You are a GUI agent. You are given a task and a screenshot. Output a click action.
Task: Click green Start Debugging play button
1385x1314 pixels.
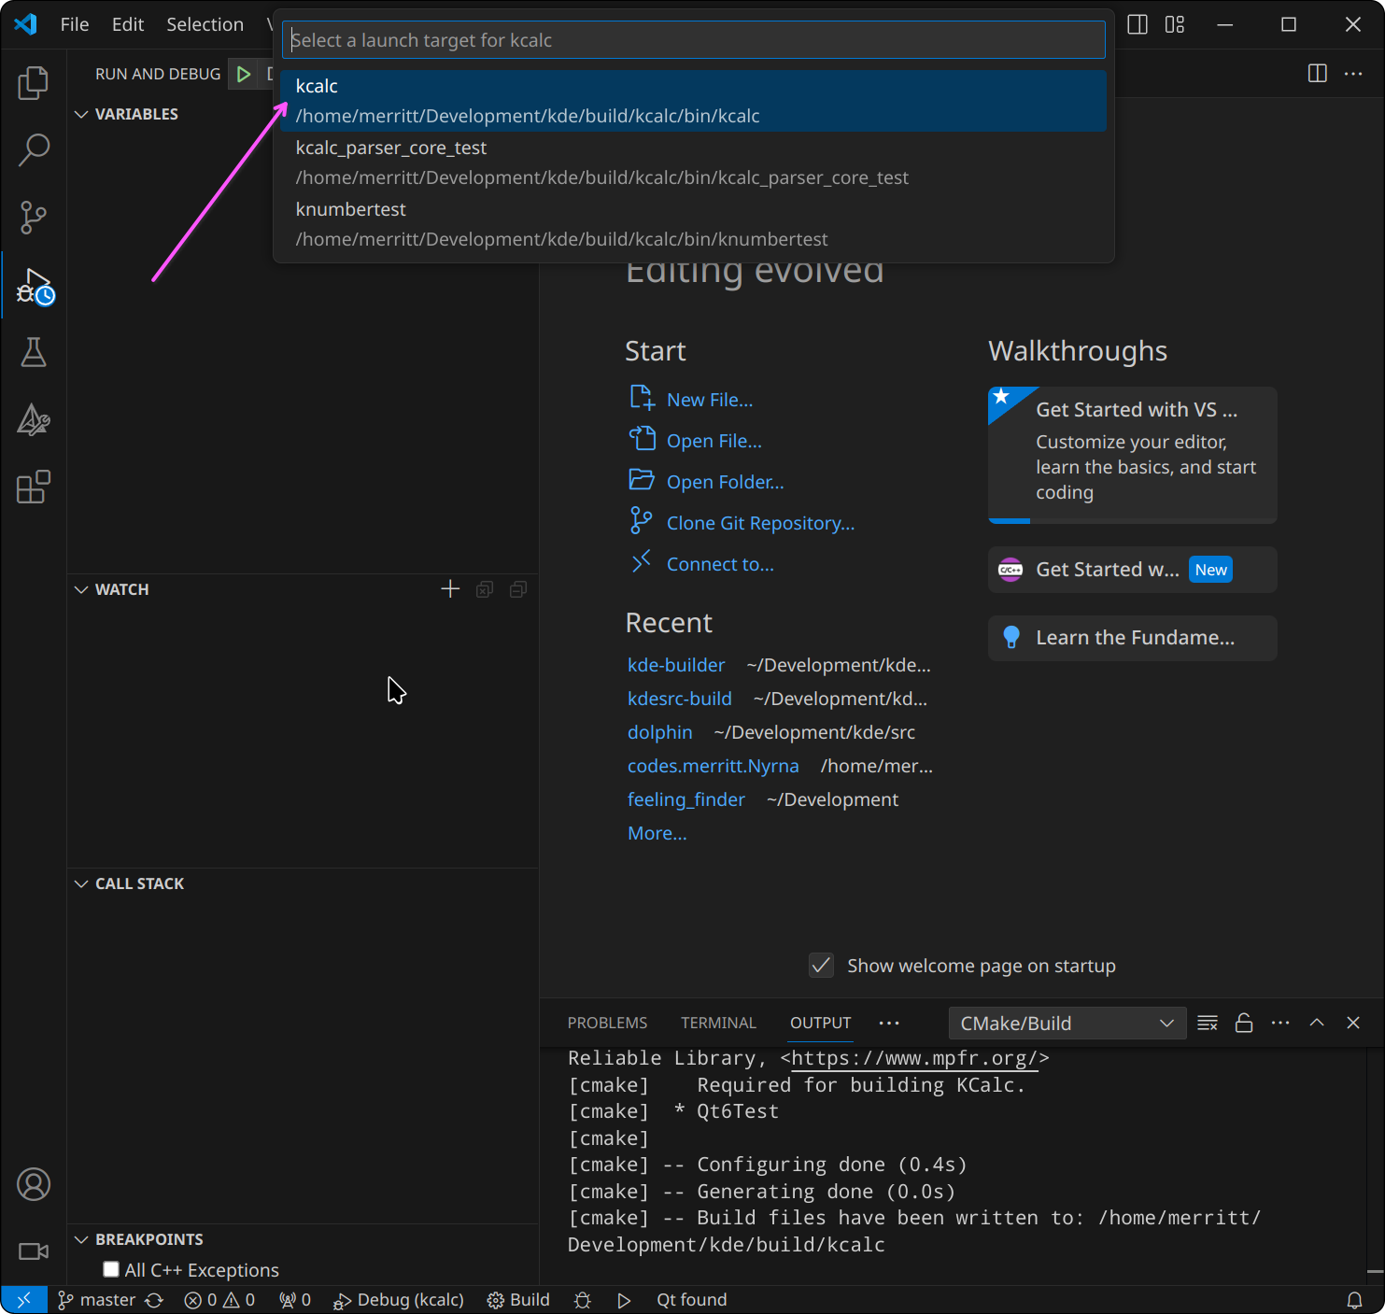pyautogui.click(x=244, y=74)
